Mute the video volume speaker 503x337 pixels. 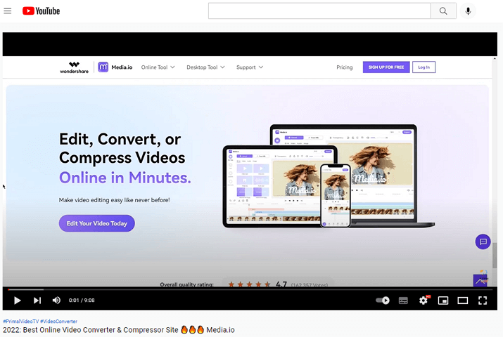point(56,300)
